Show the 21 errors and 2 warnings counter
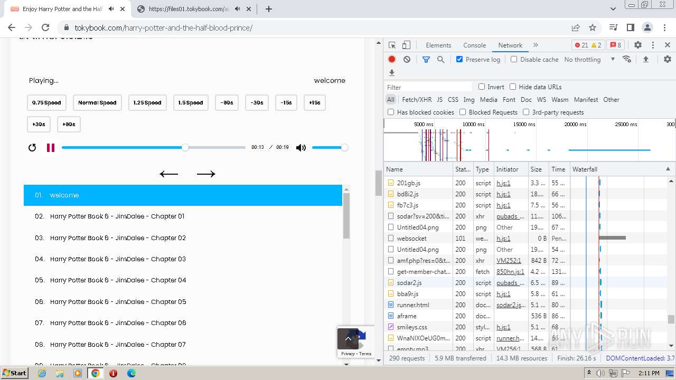This screenshot has height=380, width=676. coord(588,45)
